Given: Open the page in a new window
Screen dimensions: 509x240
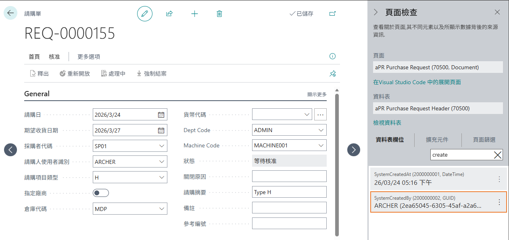Looking at the screenshot, I should [332, 14].
